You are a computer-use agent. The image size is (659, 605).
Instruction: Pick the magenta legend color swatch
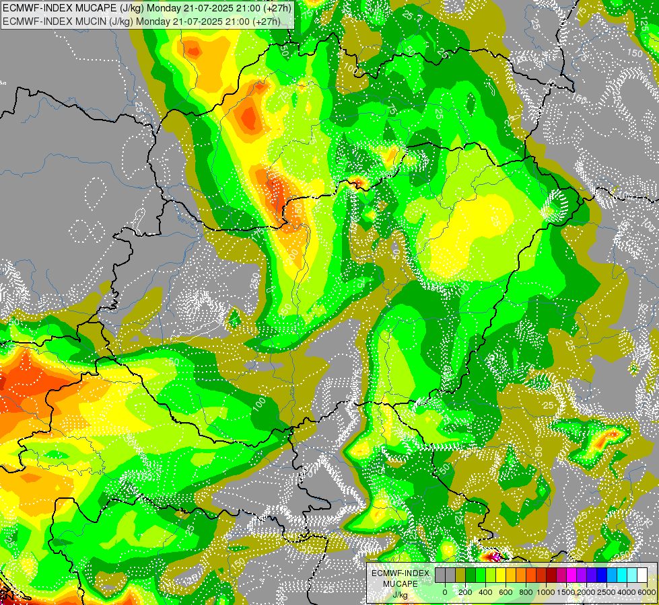(572, 575)
